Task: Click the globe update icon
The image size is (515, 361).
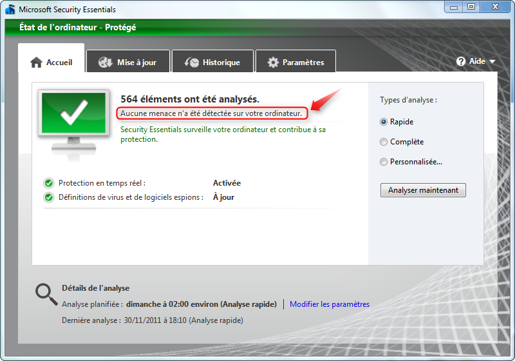Action: 106,62
